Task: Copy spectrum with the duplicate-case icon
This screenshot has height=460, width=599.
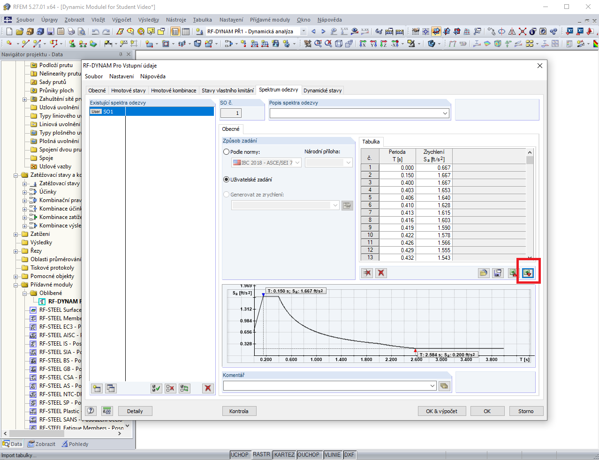Action: (x=111, y=388)
